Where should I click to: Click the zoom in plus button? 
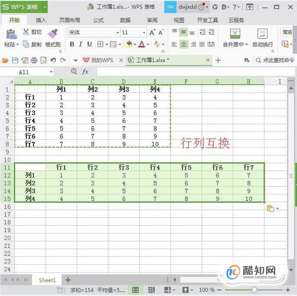[x=288, y=290]
